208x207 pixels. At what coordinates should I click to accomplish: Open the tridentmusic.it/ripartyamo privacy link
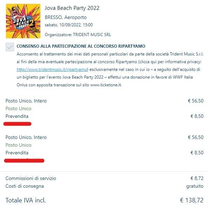pyautogui.click(x=52, y=69)
